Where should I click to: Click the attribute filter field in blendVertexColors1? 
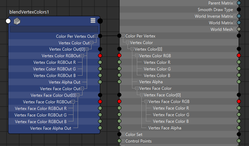[x=54, y=29]
